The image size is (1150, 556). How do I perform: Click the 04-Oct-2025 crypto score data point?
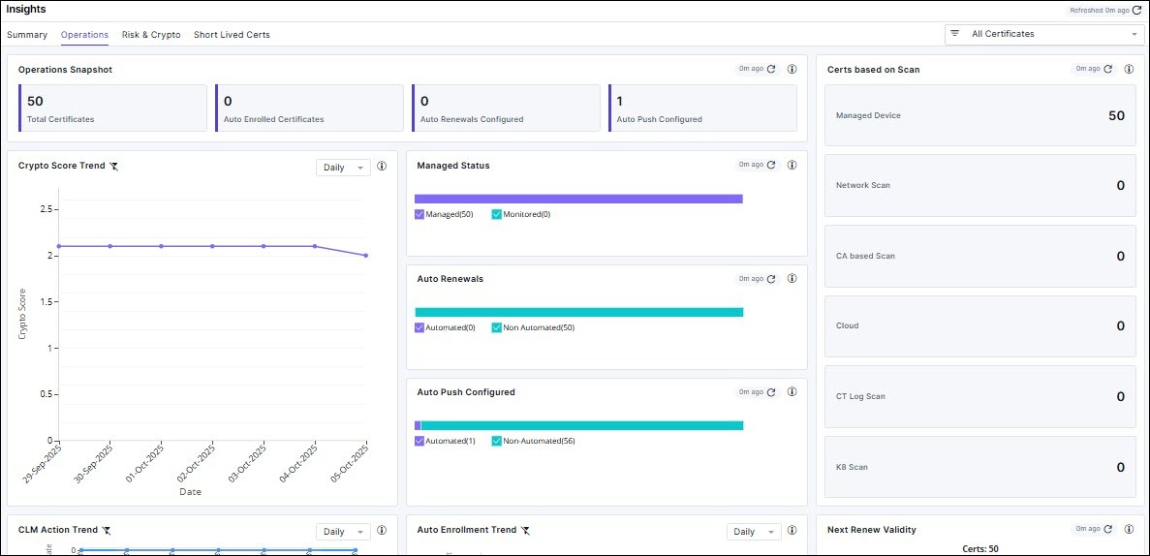[x=315, y=246]
